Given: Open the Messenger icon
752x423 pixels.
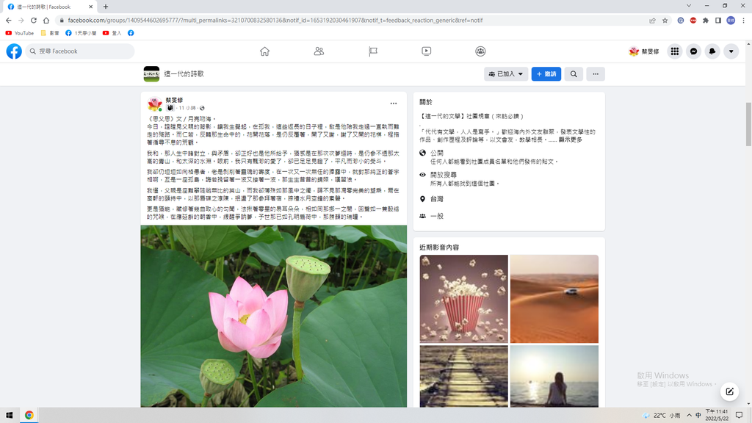Looking at the screenshot, I should point(693,51).
